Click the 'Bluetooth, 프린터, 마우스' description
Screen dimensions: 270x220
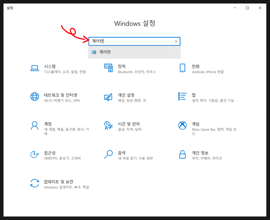[137, 72]
